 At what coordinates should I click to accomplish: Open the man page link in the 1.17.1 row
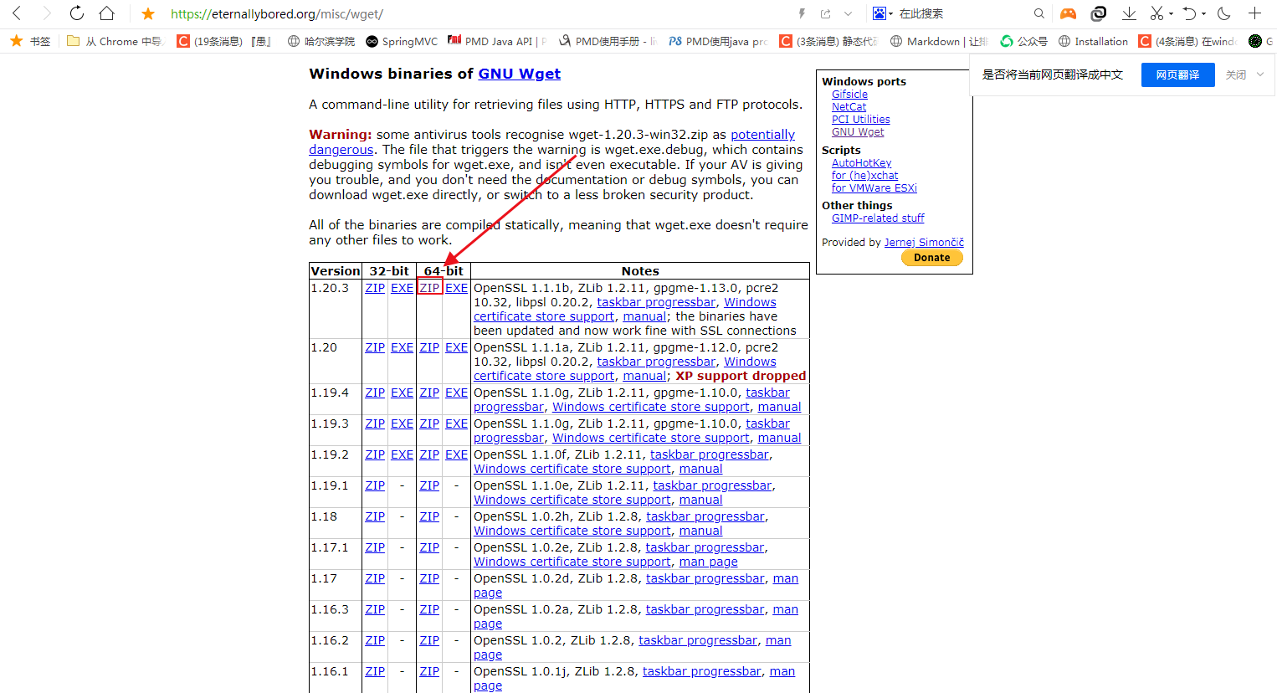tap(708, 562)
